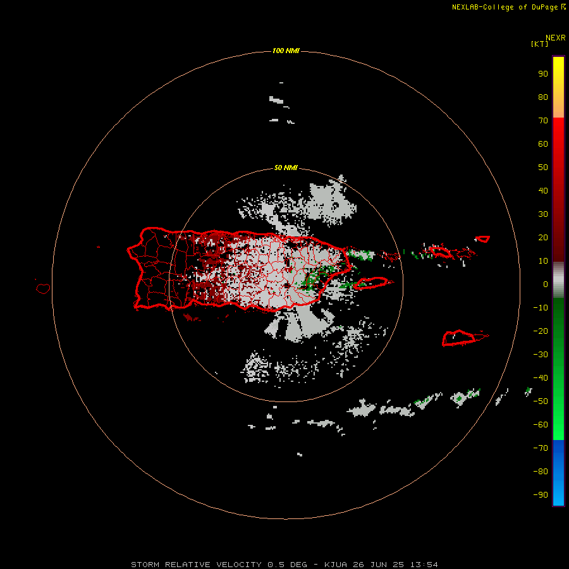Image resolution: width=569 pixels, height=569 pixels.
Task: Click the -50 value on velocity scale
Action: (541, 401)
